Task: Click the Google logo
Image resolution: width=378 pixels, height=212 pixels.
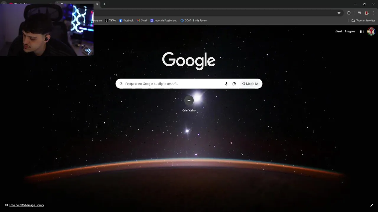Action: click(x=189, y=61)
